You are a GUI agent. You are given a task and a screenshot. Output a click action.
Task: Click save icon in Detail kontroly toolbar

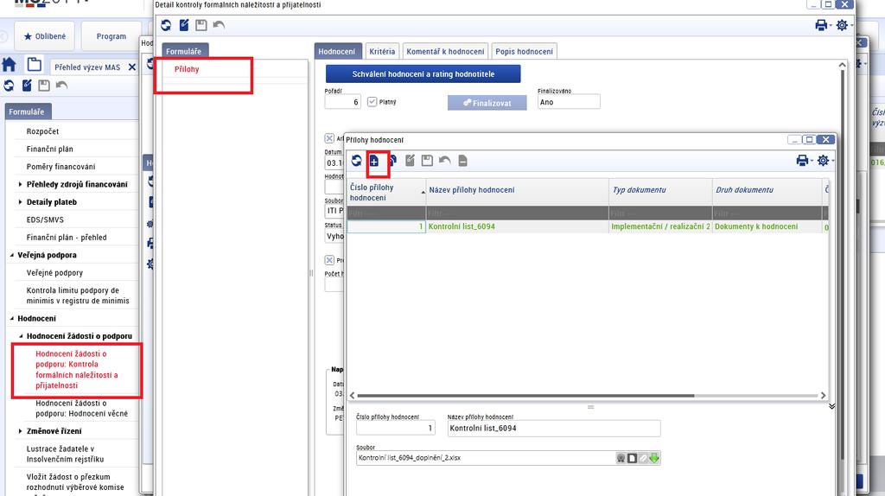[x=201, y=25]
